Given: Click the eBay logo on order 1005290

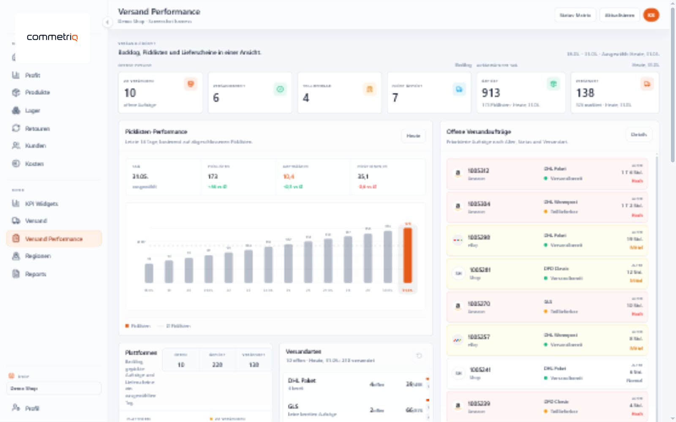Looking at the screenshot, I should click(458, 240).
